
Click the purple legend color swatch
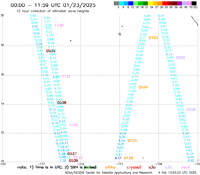pos(179,3)
